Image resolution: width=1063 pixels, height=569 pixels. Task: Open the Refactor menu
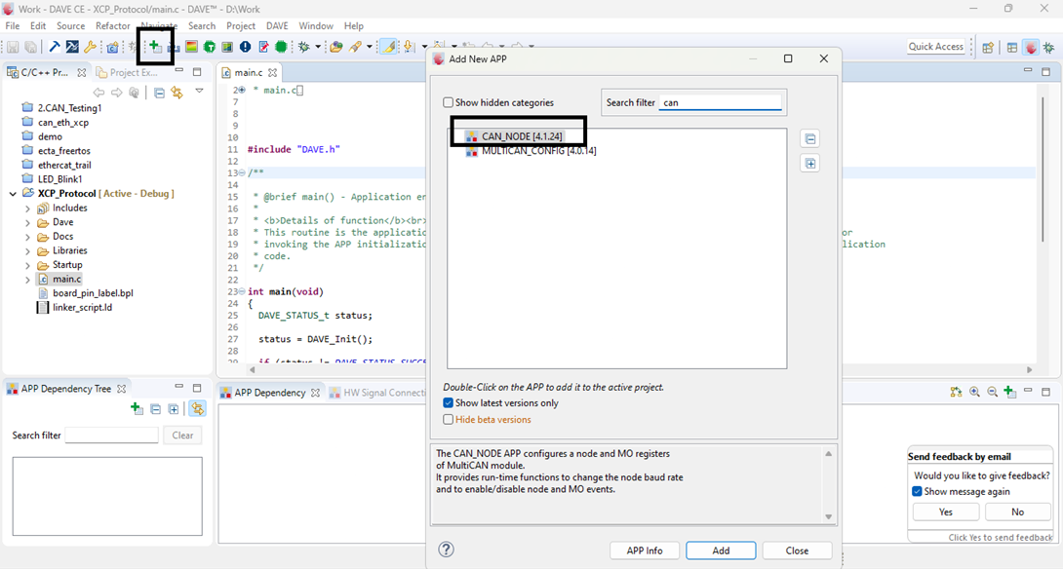point(112,25)
